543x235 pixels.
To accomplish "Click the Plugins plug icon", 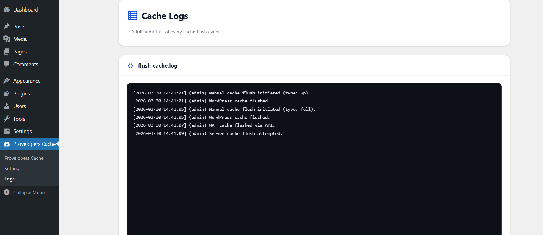I will tap(7, 93).
